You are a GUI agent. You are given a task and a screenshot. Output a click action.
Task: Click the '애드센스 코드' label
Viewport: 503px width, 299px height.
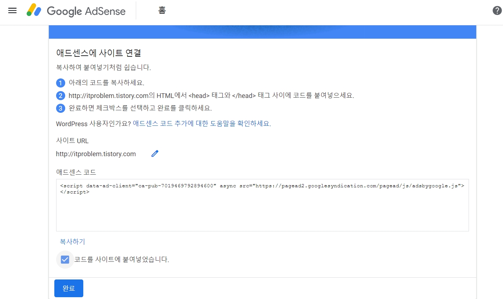(x=76, y=172)
